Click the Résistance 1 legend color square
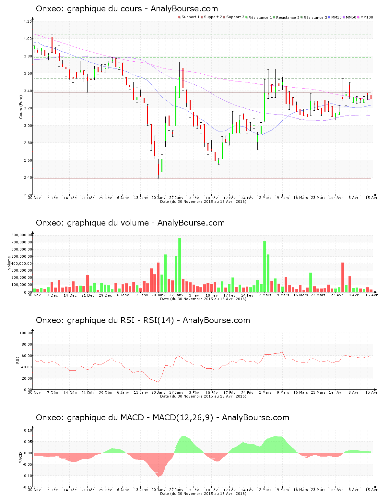This screenshot has height=503, width=389. click(x=247, y=17)
